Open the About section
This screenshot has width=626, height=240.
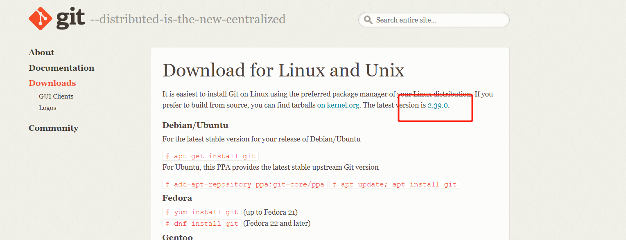pyautogui.click(x=41, y=52)
